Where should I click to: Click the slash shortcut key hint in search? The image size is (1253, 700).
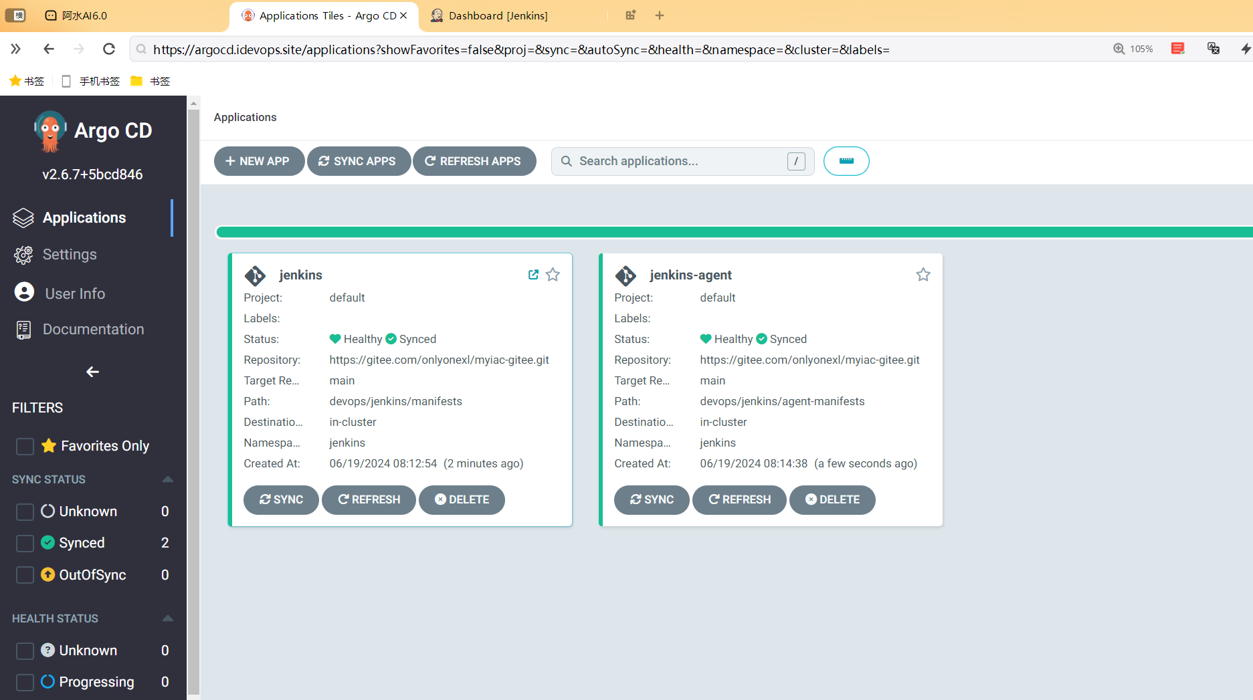pyautogui.click(x=796, y=161)
